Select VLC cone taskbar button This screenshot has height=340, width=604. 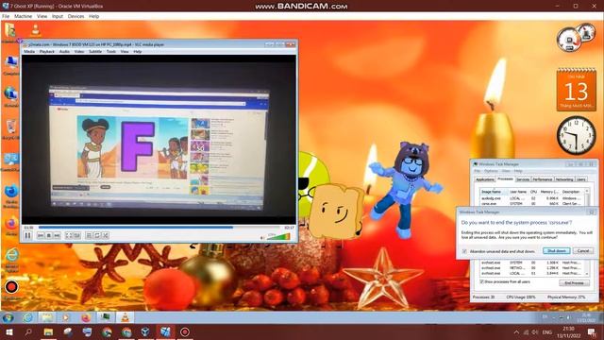[125, 317]
